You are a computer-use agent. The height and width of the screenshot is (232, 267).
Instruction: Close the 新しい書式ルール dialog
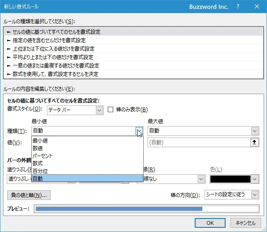tap(257, 6)
